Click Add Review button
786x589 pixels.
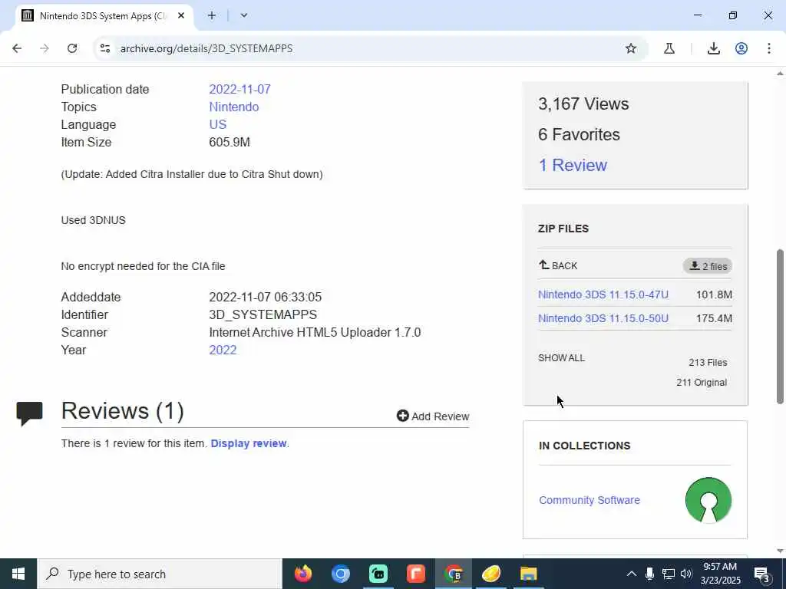[433, 416]
